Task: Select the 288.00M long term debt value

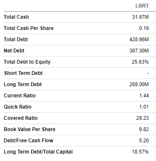Action: [x=139, y=84]
